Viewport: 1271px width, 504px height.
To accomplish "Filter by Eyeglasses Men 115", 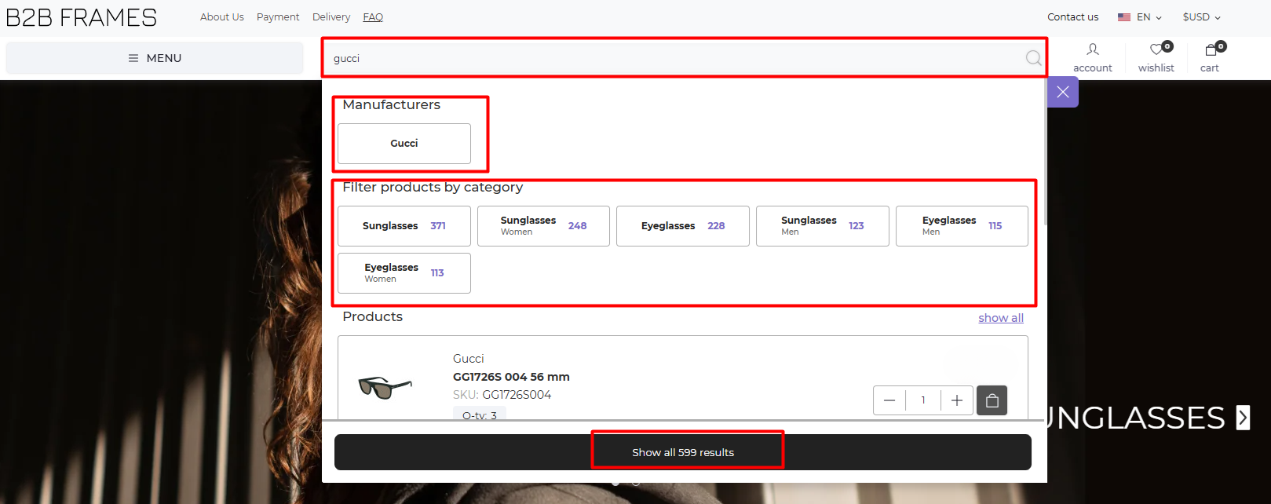I will (962, 226).
